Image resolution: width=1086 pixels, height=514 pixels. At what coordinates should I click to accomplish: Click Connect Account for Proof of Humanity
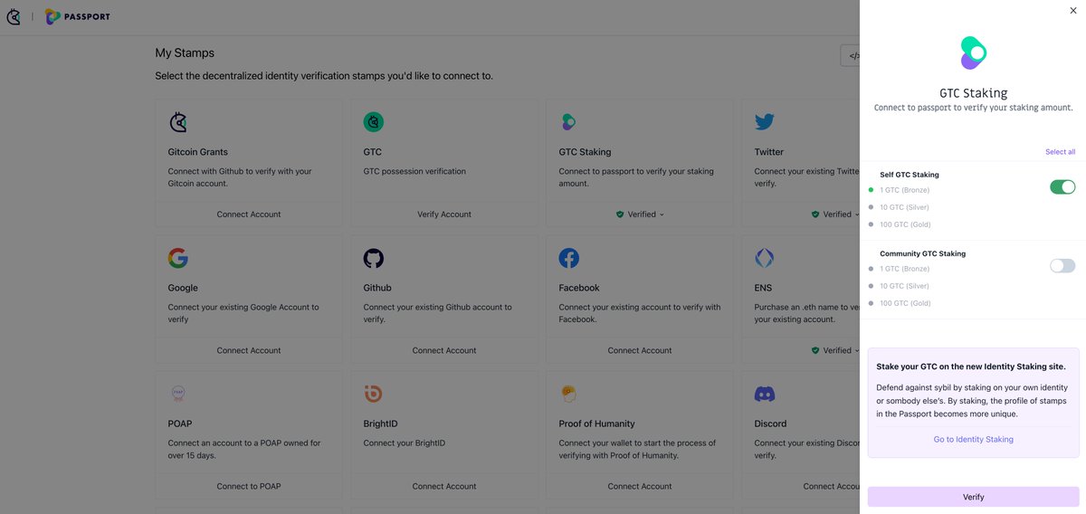coord(640,486)
